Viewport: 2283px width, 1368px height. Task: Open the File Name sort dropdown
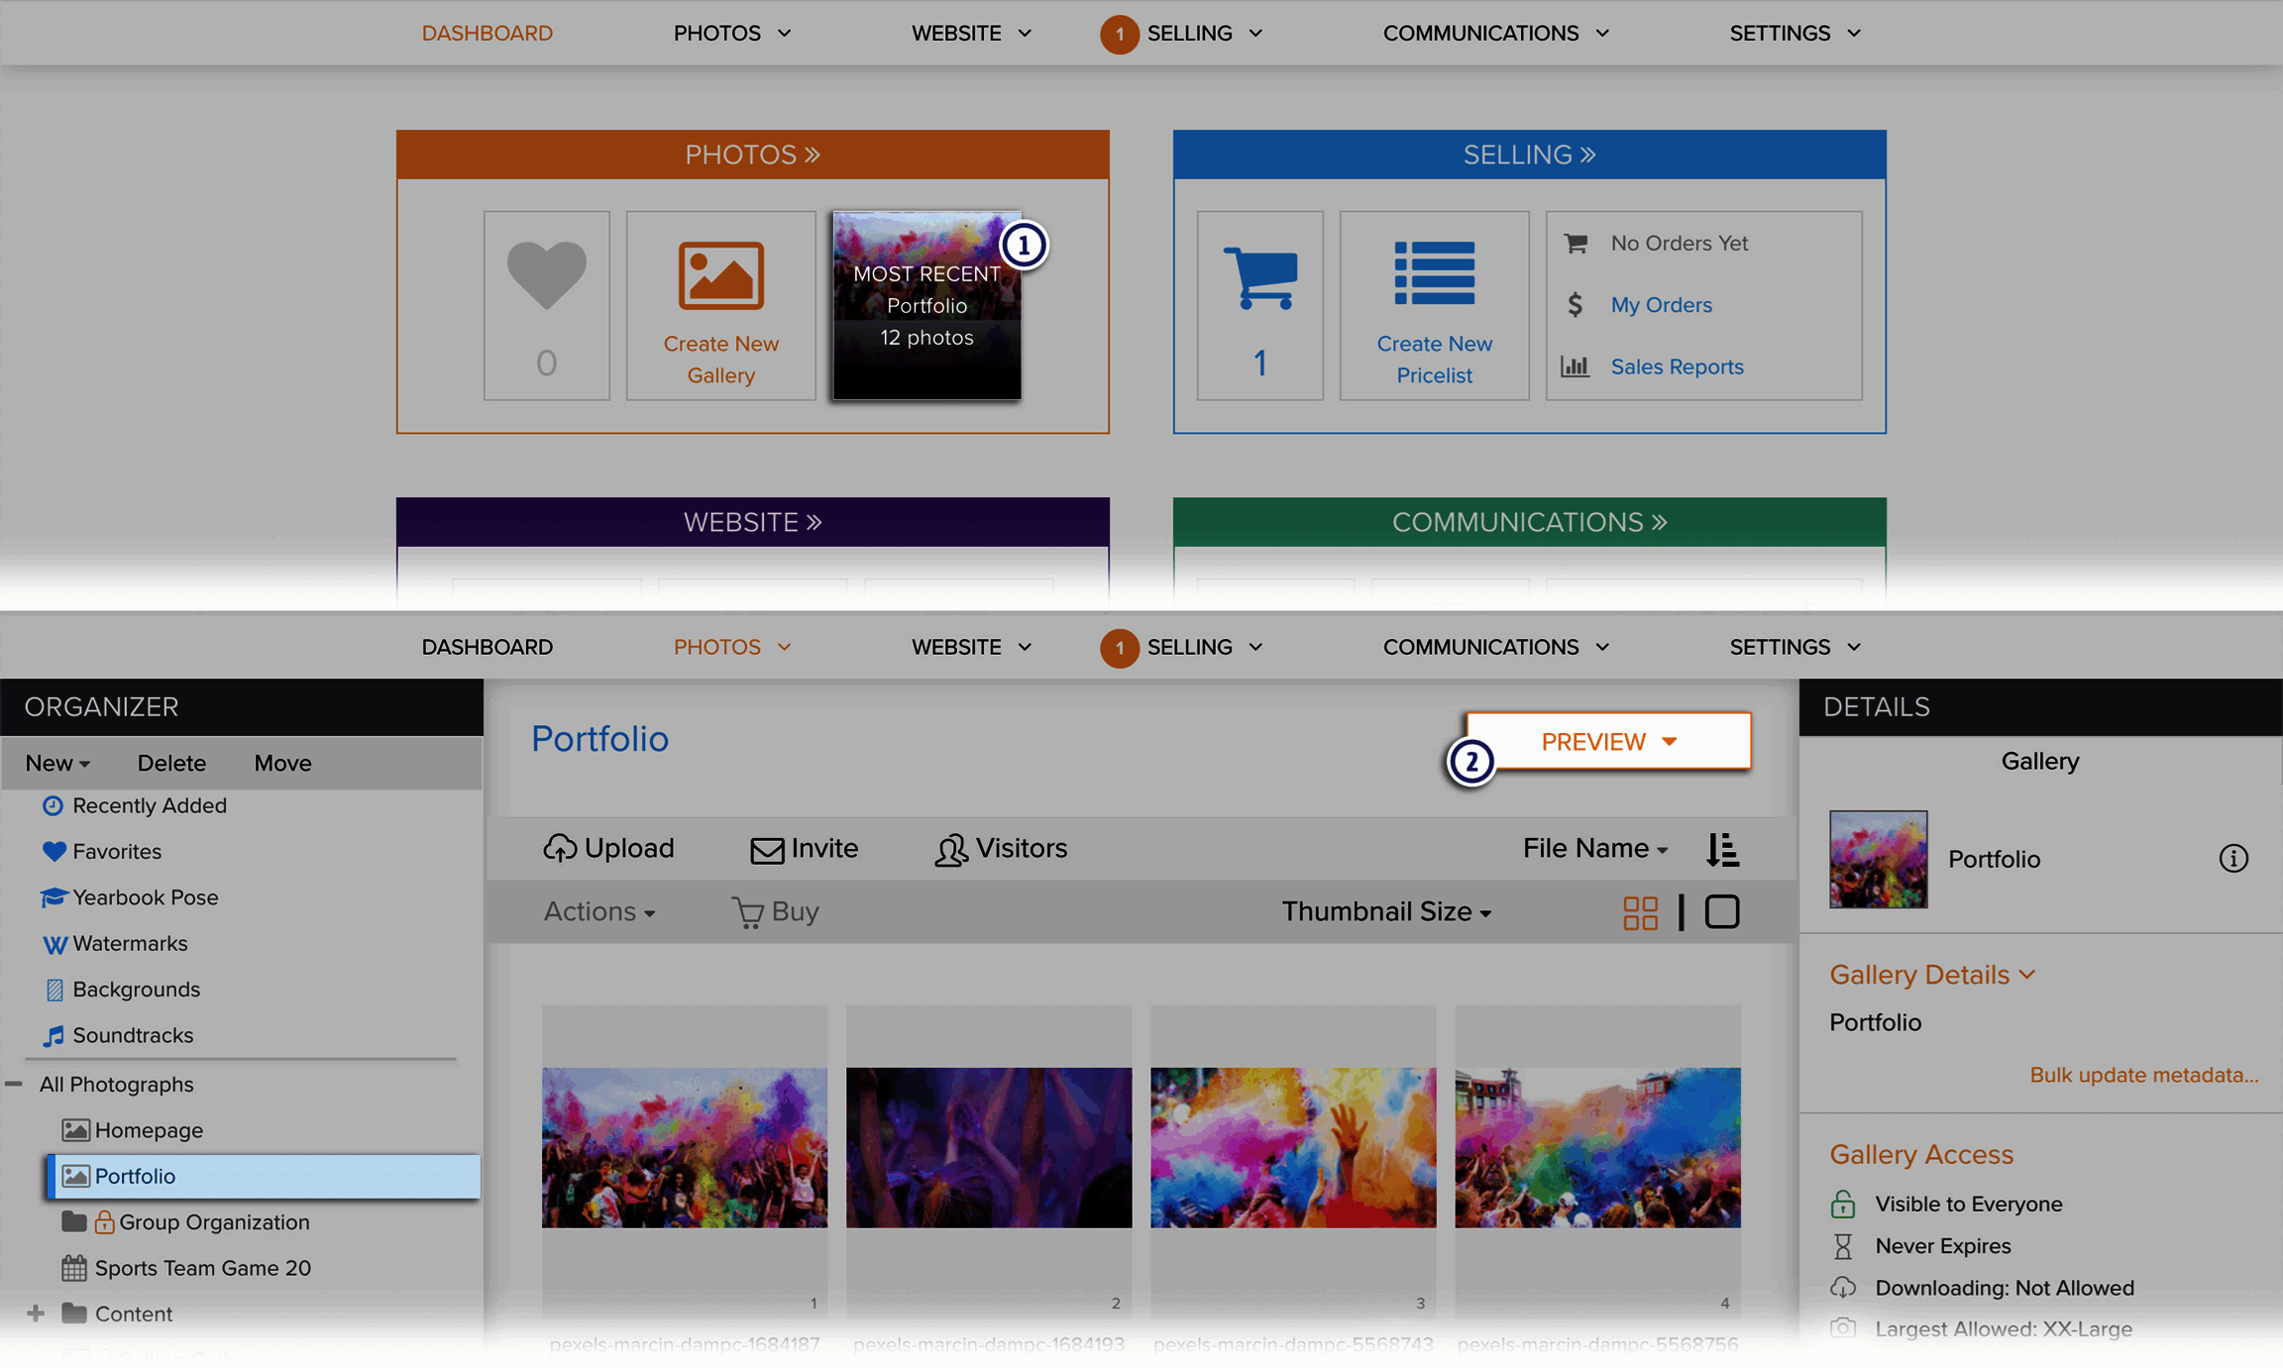1595,849
